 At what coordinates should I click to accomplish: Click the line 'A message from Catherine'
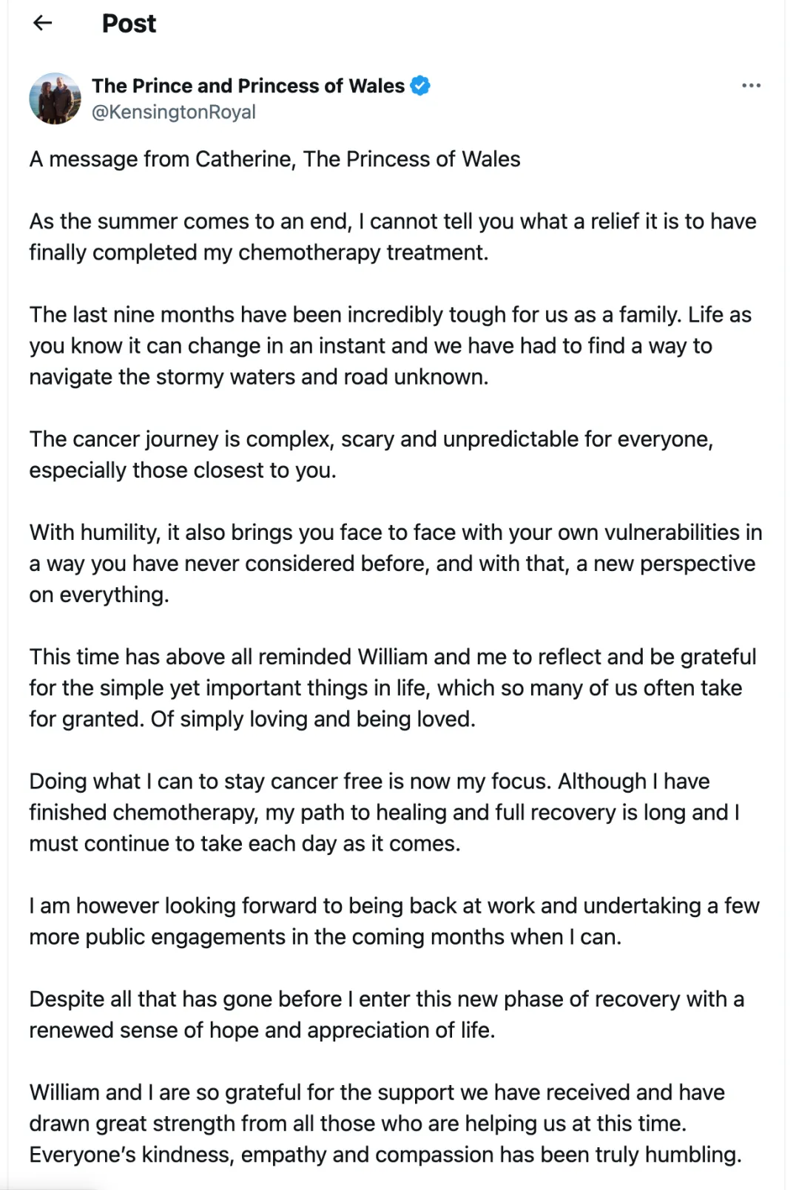274,159
